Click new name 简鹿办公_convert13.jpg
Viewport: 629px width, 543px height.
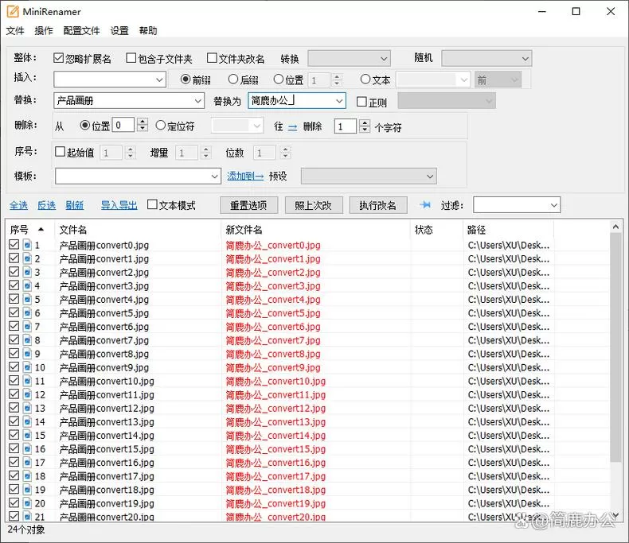coord(275,421)
